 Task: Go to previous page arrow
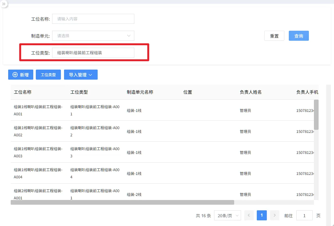click(x=249, y=215)
